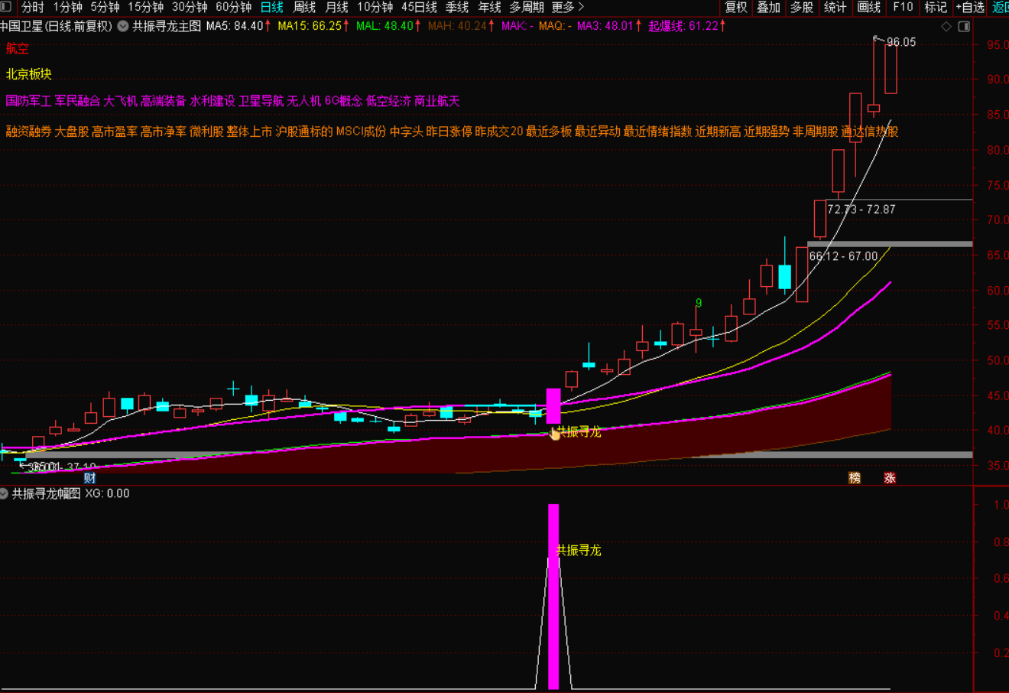This screenshot has height=693, width=1009.
Task: Expand the 更多 periods list
Action: (568, 7)
